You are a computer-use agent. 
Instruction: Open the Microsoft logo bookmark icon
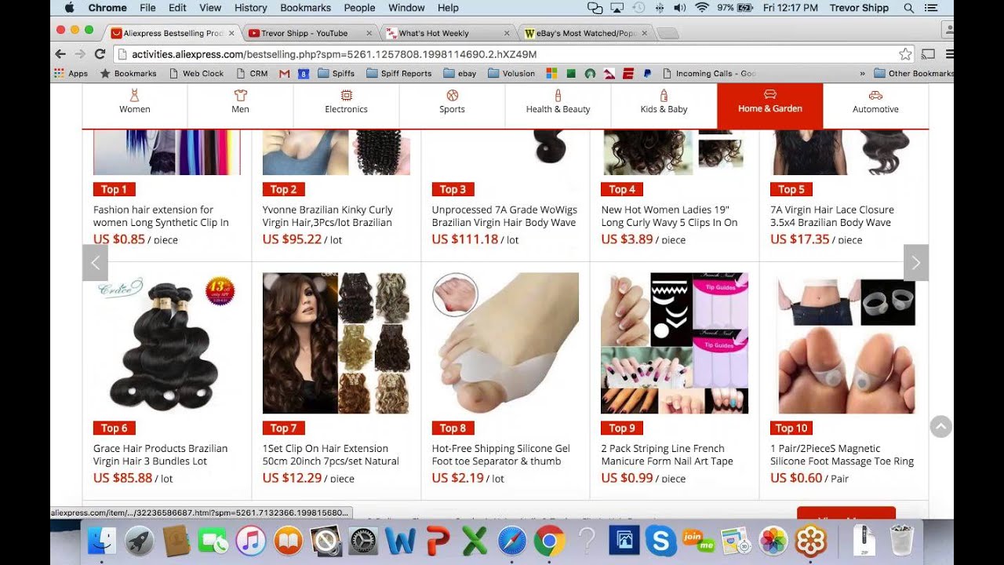click(551, 74)
